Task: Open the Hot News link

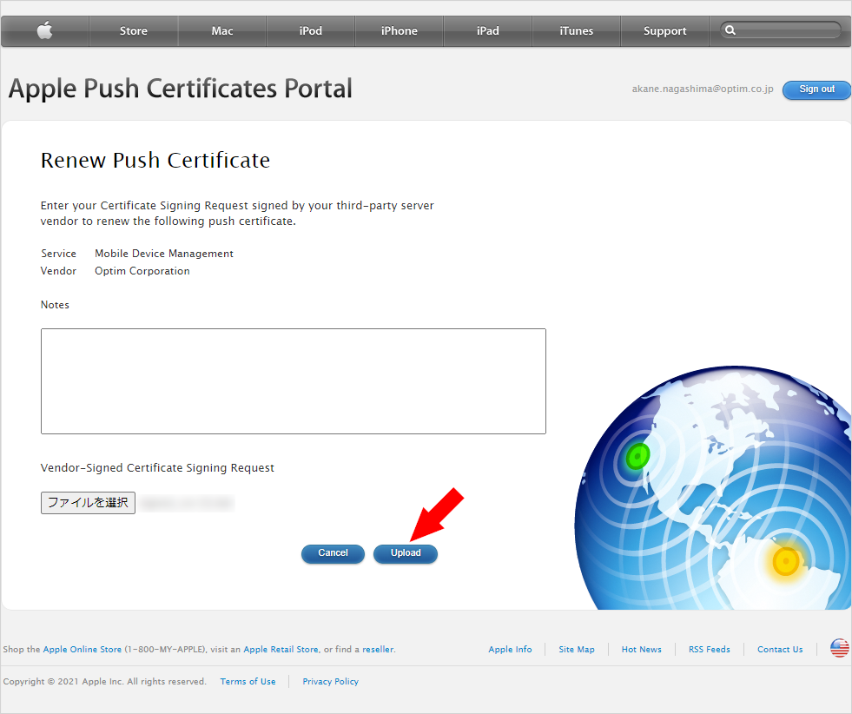Action: [x=641, y=649]
